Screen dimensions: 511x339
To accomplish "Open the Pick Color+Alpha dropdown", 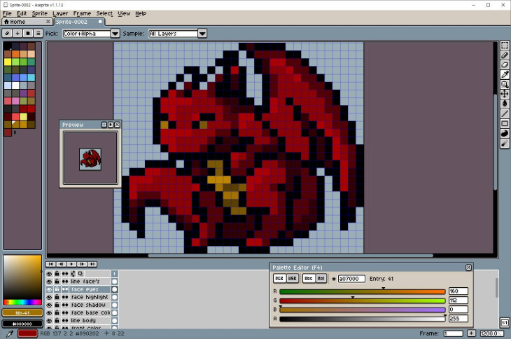I will (87, 33).
